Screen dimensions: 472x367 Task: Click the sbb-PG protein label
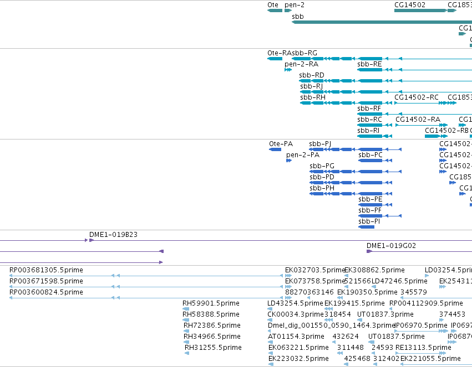pyautogui.click(x=322, y=166)
